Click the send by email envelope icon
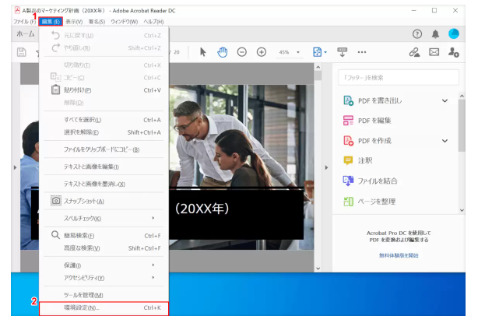 (435, 52)
